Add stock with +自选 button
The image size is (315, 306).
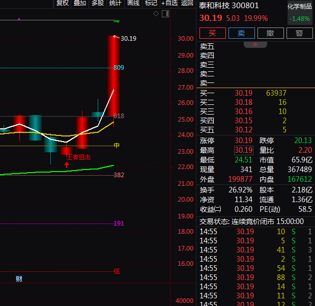pyautogui.click(x=169, y=3)
